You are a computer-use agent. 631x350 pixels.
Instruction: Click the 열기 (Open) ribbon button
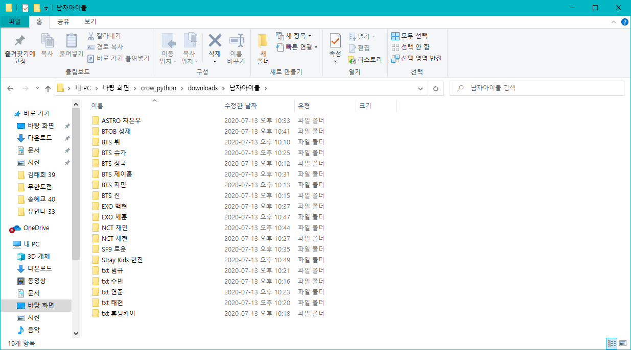(x=362, y=36)
